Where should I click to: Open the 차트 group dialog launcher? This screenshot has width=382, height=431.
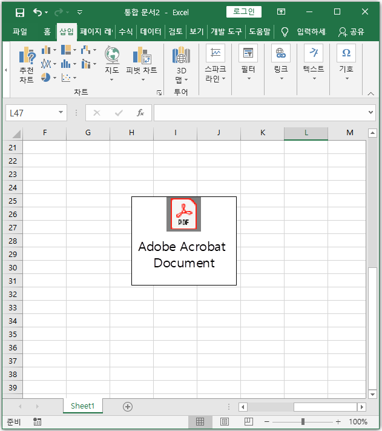click(159, 93)
